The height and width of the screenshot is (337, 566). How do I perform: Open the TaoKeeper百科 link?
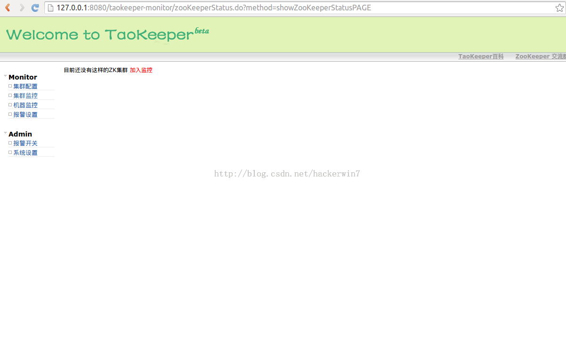(x=481, y=56)
